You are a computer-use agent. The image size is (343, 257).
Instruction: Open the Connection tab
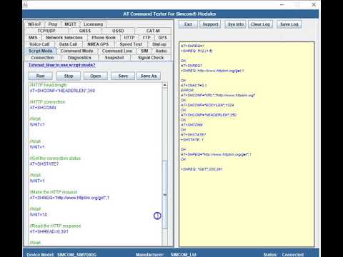point(42,58)
